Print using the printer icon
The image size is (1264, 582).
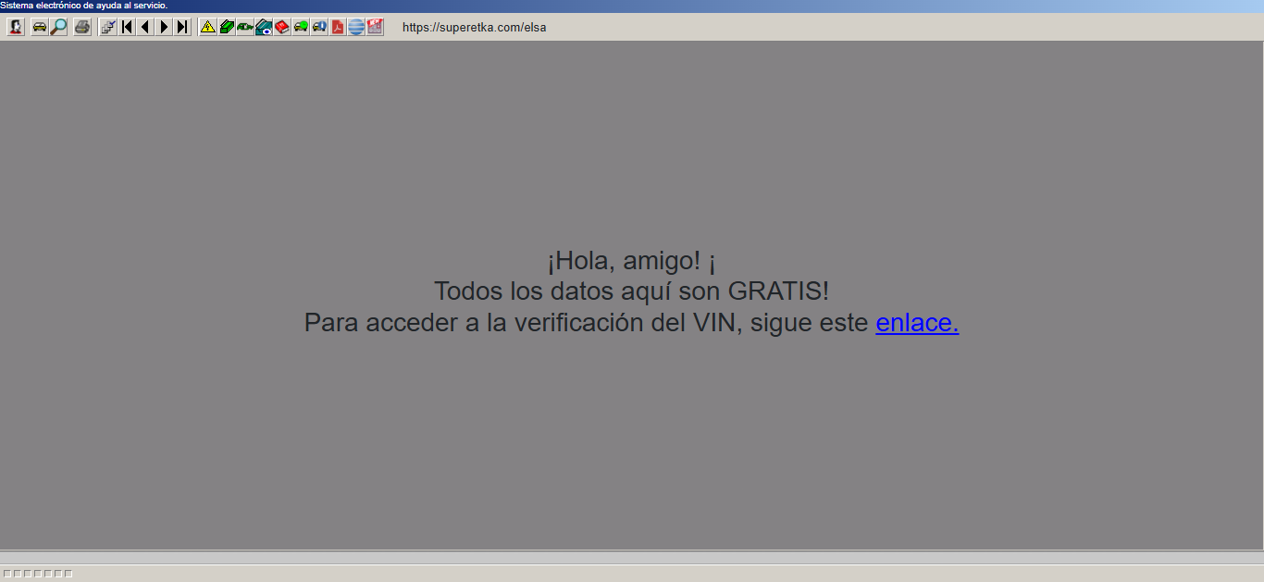(x=82, y=27)
